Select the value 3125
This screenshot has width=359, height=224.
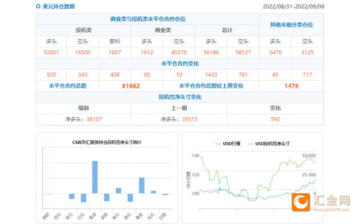(307, 53)
